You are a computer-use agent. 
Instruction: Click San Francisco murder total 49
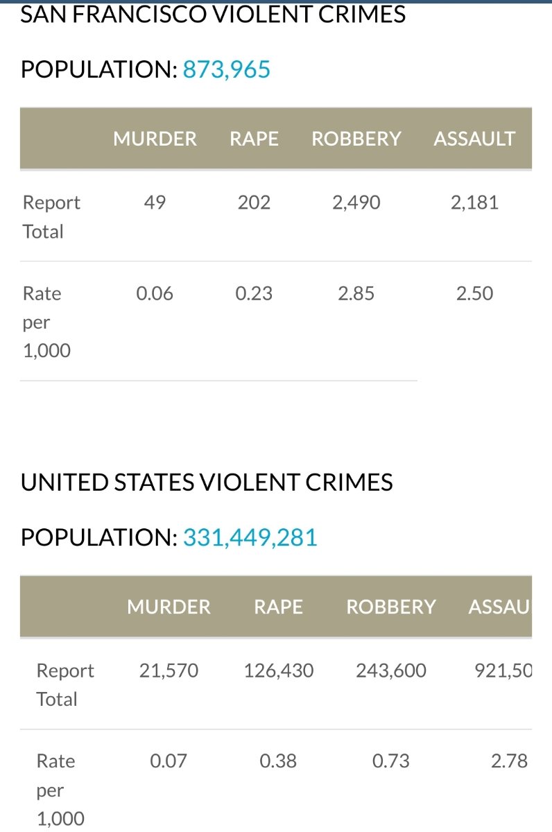155,202
